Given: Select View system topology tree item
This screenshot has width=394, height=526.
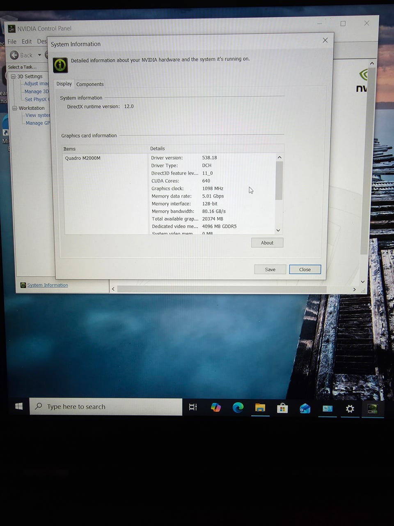Looking at the screenshot, I should 38,115.
